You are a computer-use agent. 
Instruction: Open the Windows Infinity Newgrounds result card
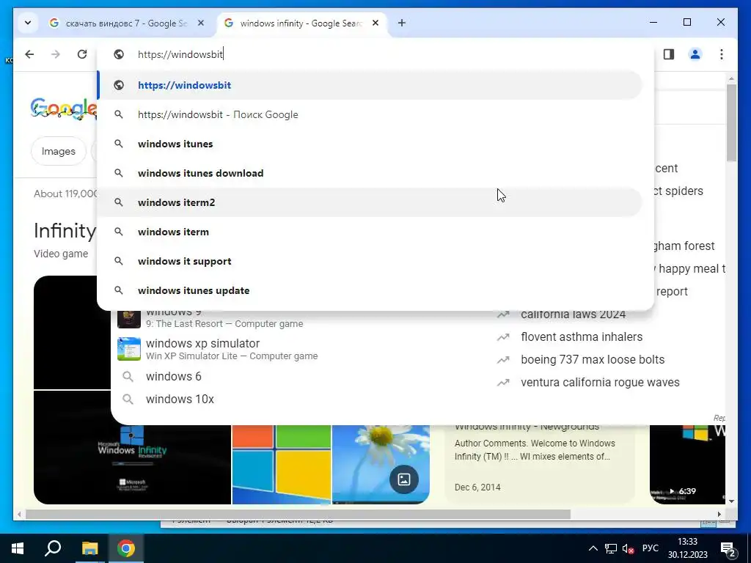(x=540, y=463)
